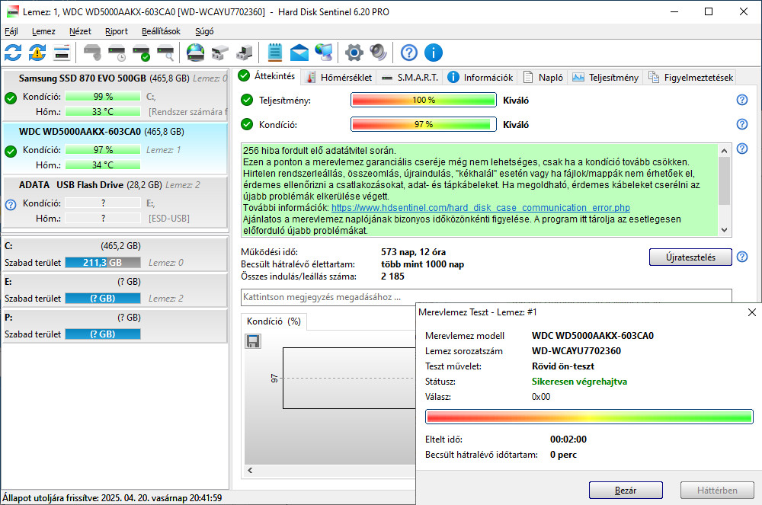762x505 pixels.
Task: Click the globe over disk icon
Action: 195,53
